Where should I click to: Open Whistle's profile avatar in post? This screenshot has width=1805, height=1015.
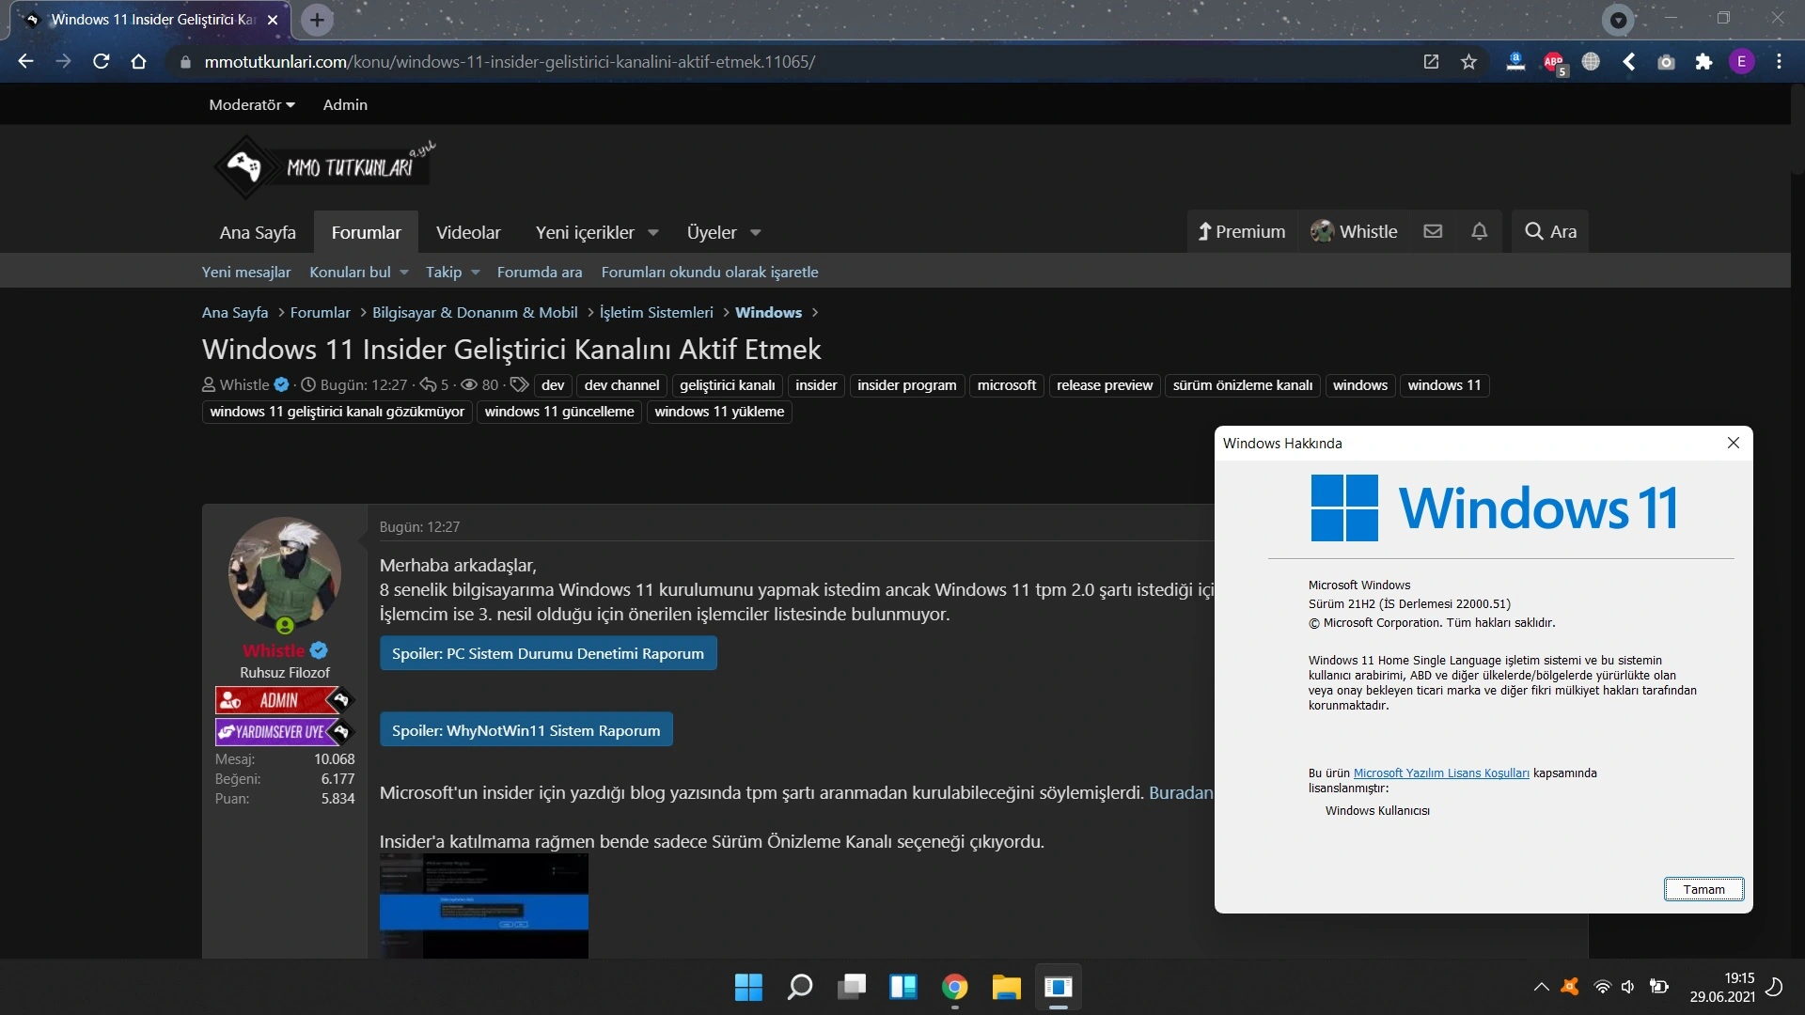point(285,574)
